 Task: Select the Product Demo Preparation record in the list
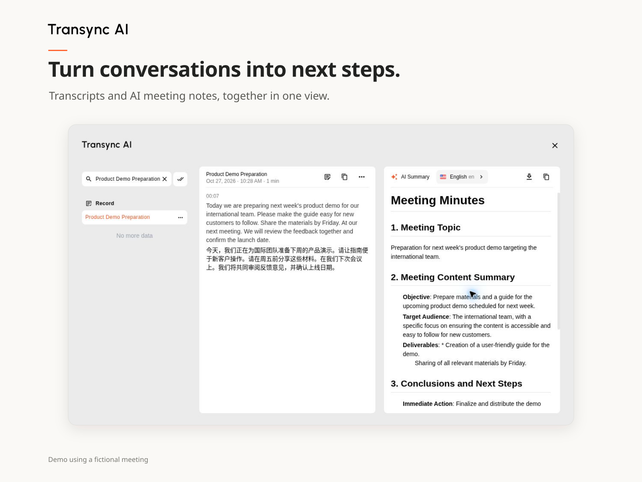click(x=134, y=217)
